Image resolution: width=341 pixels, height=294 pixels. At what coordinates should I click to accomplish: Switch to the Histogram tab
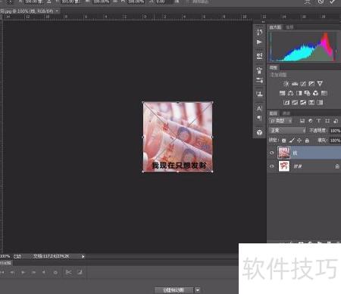(275, 27)
